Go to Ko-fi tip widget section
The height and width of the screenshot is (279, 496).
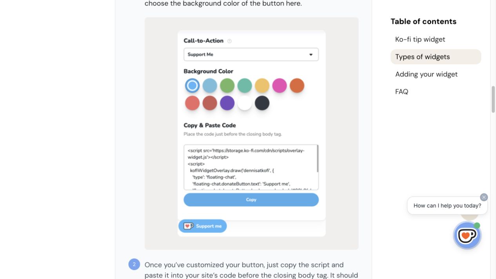[420, 39]
